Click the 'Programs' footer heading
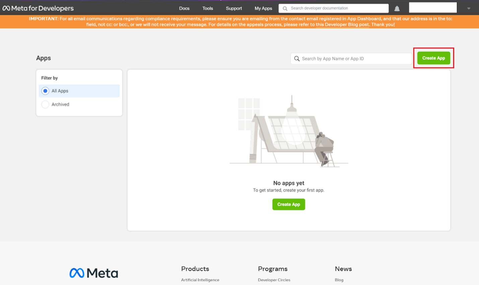The height and width of the screenshot is (285, 479). pyautogui.click(x=273, y=269)
